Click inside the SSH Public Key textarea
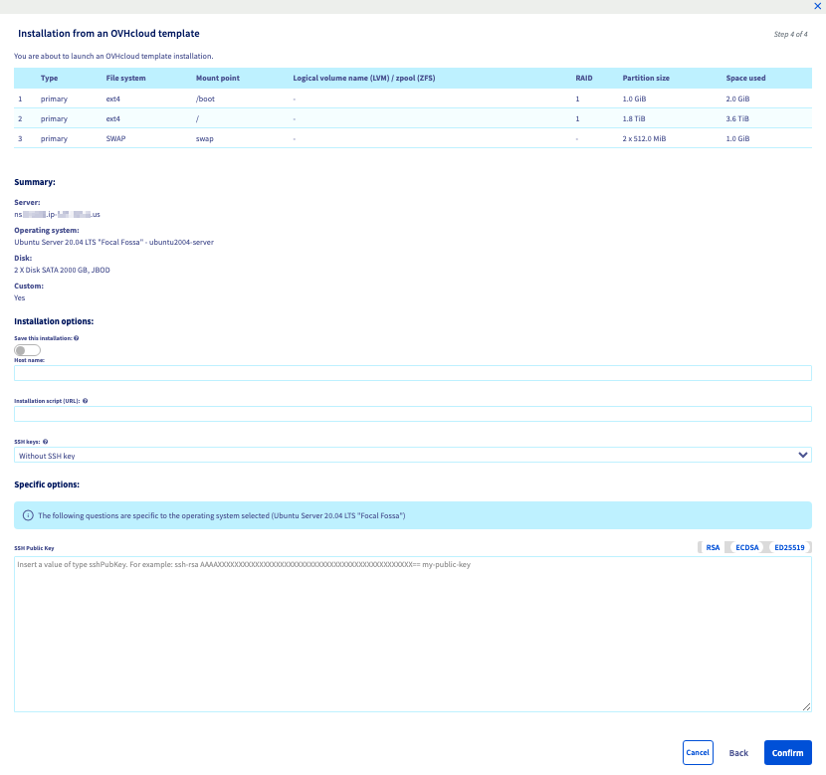Screen dimensions: 826x775 [412, 634]
